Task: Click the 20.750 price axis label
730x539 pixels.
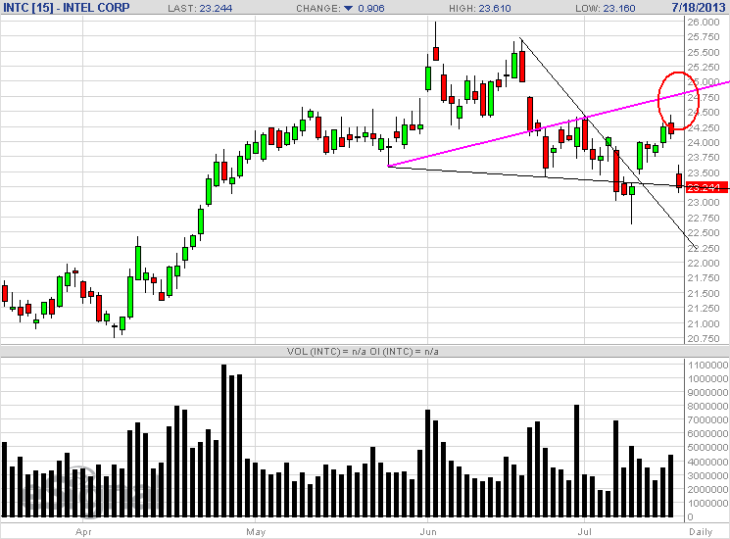Action: pyautogui.click(x=704, y=339)
